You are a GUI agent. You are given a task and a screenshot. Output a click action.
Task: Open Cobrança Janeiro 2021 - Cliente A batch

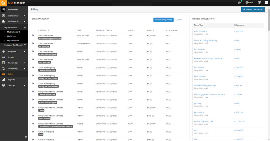[x=209, y=94]
